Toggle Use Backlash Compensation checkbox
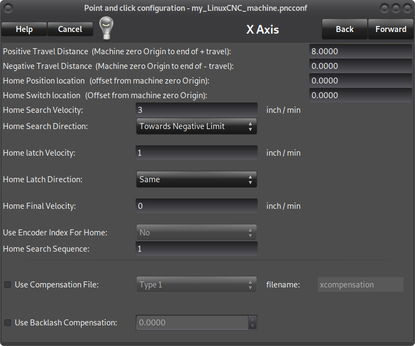 point(8,323)
